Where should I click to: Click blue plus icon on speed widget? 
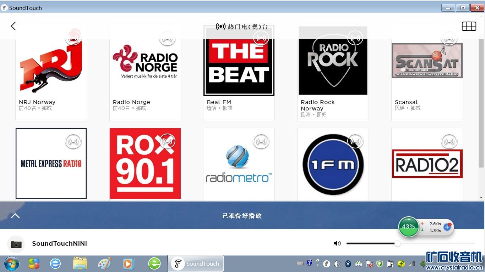point(447,227)
